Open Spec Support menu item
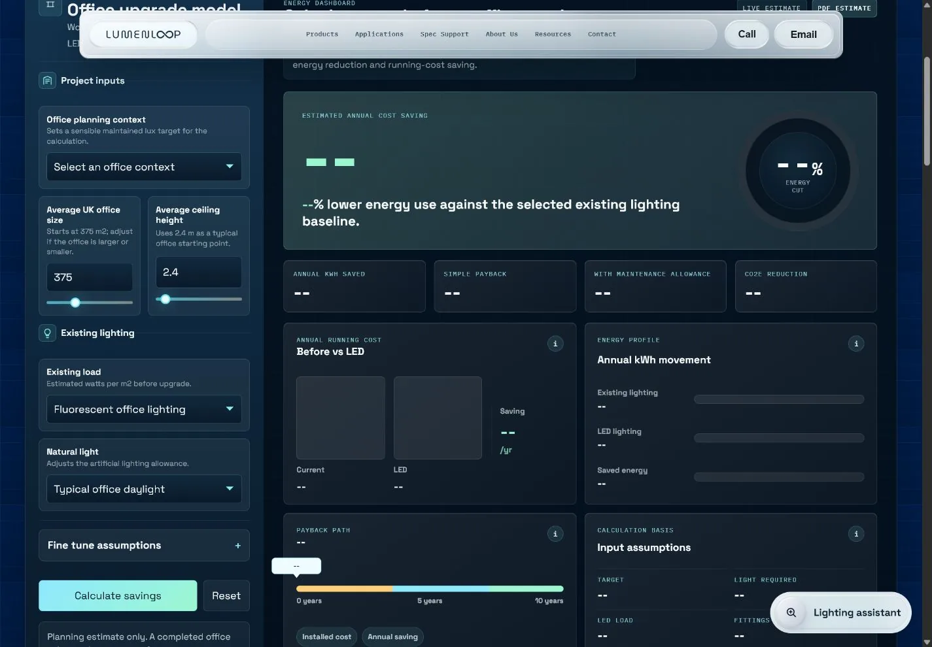 tap(445, 34)
